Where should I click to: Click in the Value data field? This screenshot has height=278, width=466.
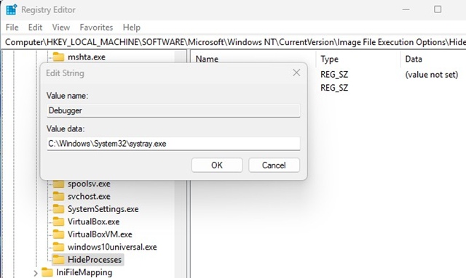click(173, 144)
